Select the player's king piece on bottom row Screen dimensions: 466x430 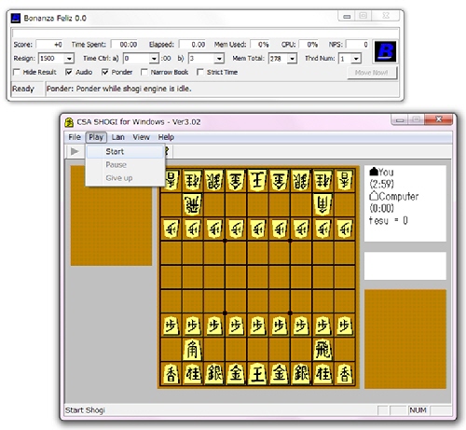tap(257, 373)
